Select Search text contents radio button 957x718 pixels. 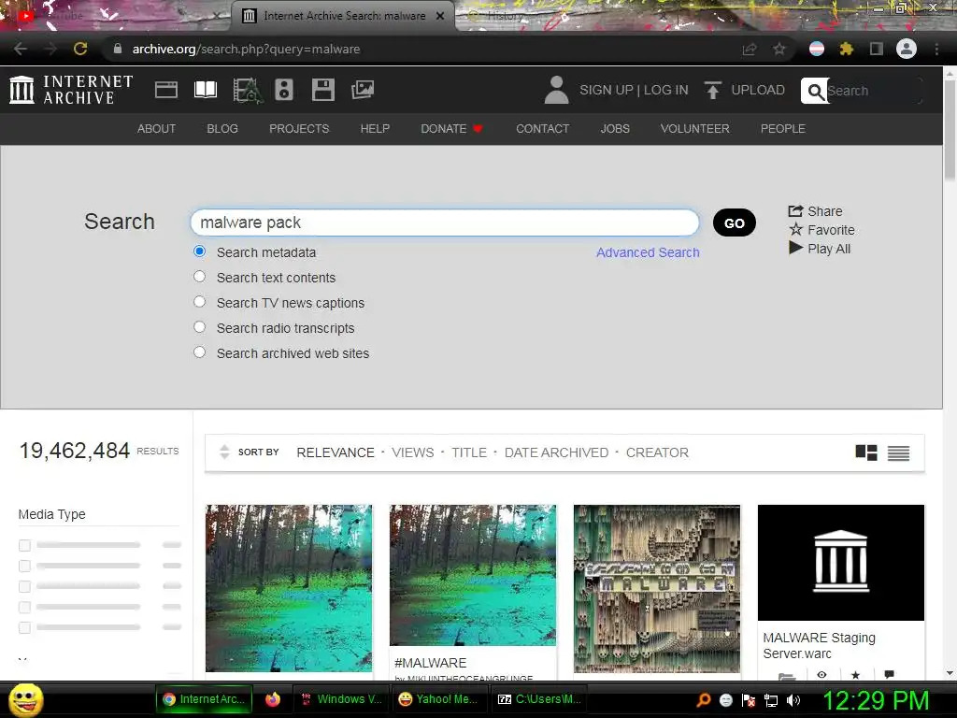click(200, 277)
